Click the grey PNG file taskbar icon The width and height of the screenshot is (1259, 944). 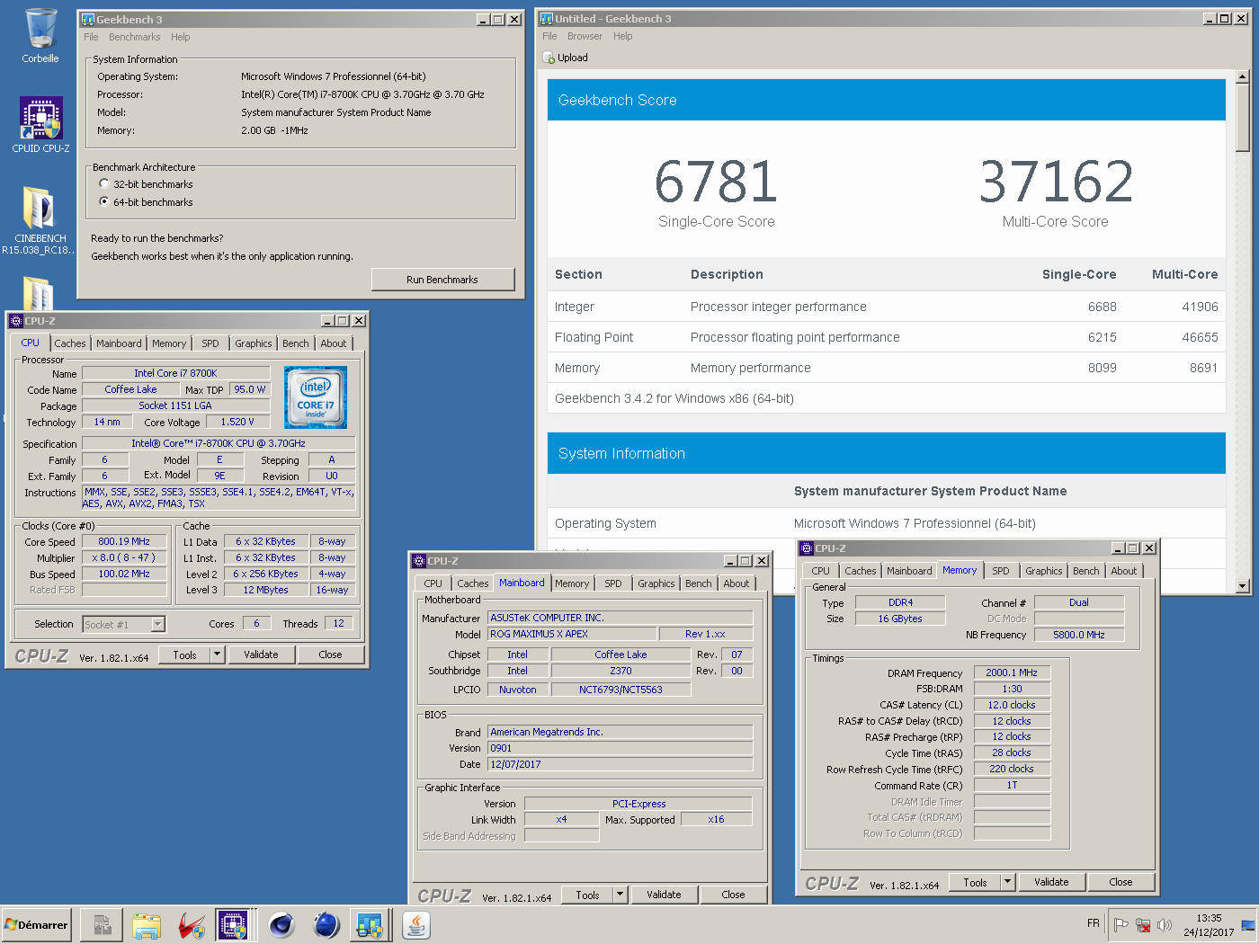(102, 925)
